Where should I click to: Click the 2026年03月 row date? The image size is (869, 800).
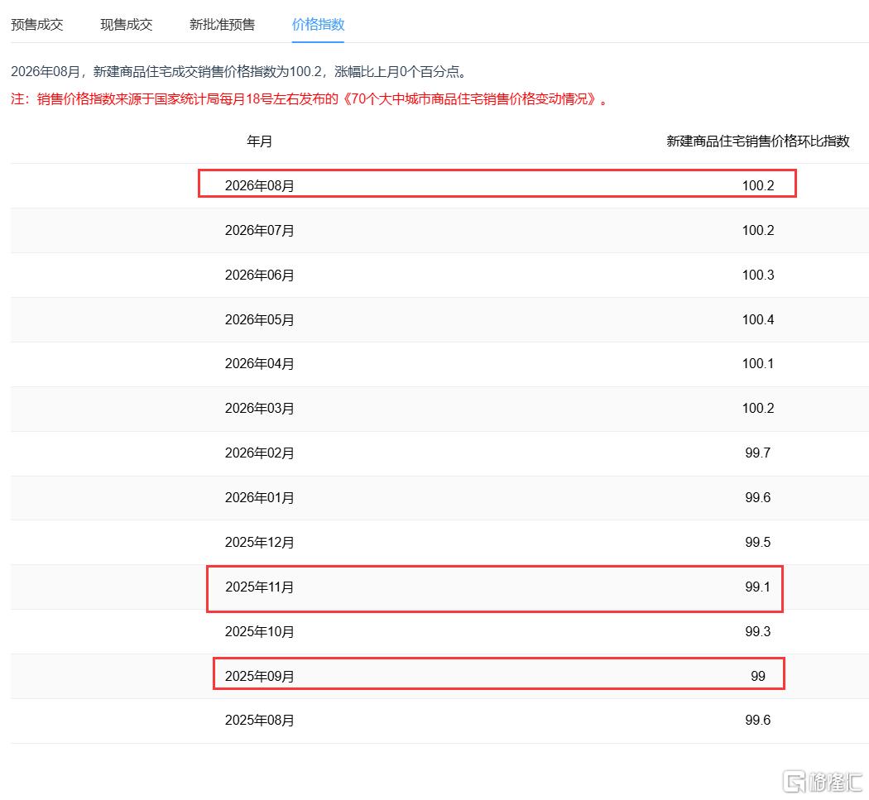coord(259,409)
